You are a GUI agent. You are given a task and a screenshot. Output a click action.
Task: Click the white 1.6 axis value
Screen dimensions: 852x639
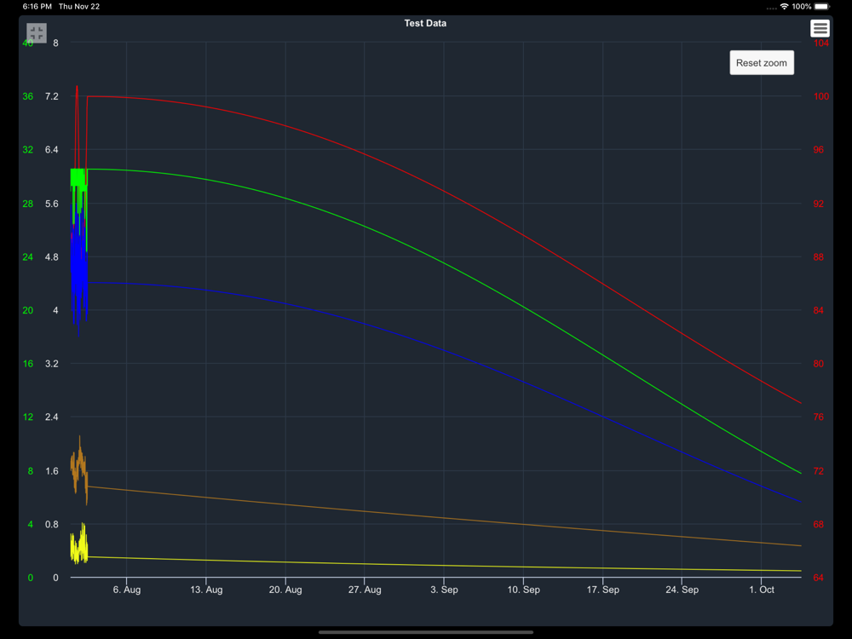[x=52, y=471]
